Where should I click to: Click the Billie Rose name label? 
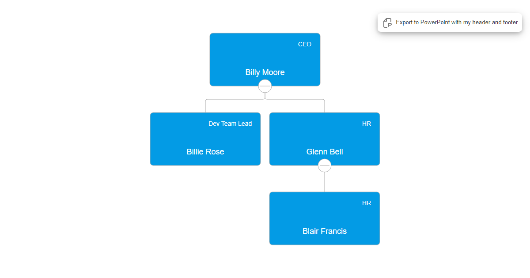pyautogui.click(x=205, y=151)
